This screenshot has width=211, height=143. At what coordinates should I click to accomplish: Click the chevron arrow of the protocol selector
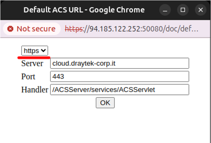click(x=43, y=50)
